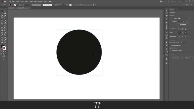194x109 pixels.
Task: Open graphic Style dropdown arrow
Action: (x=72, y=5)
